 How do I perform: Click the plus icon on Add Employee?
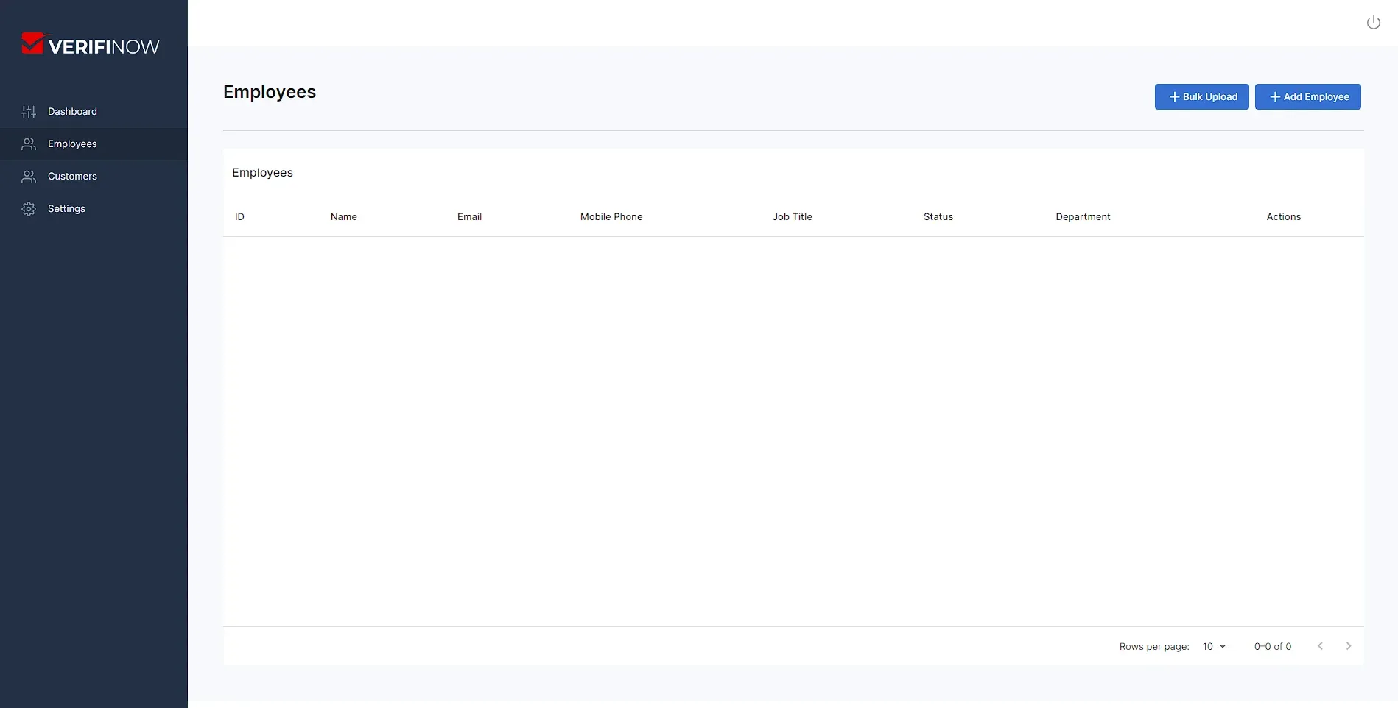click(1274, 96)
